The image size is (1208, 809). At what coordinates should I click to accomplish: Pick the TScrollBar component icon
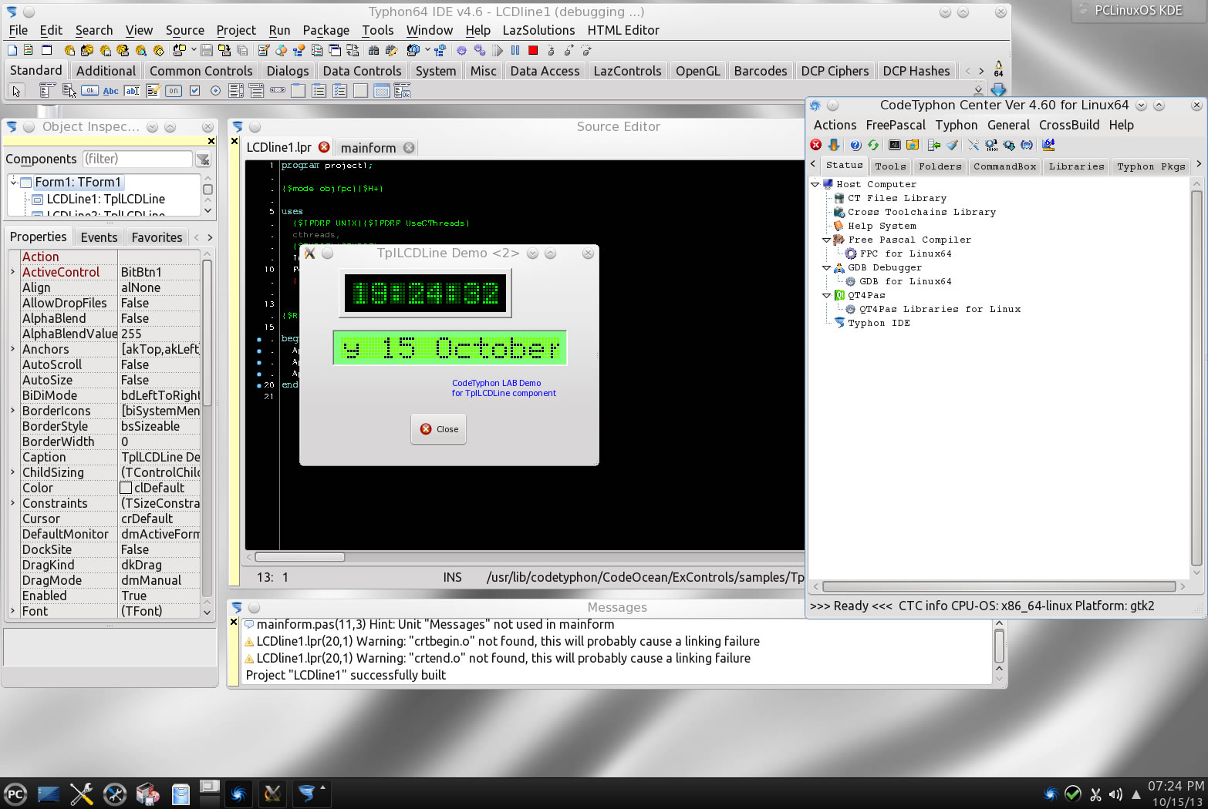278,91
